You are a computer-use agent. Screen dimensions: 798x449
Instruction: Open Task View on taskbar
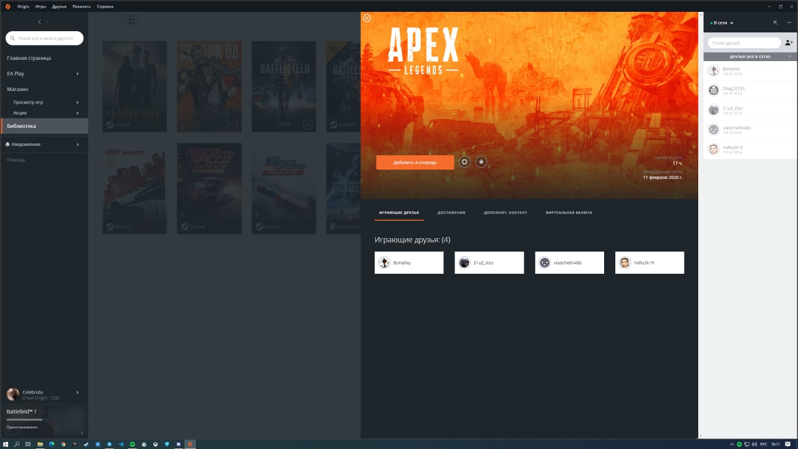tap(28, 444)
